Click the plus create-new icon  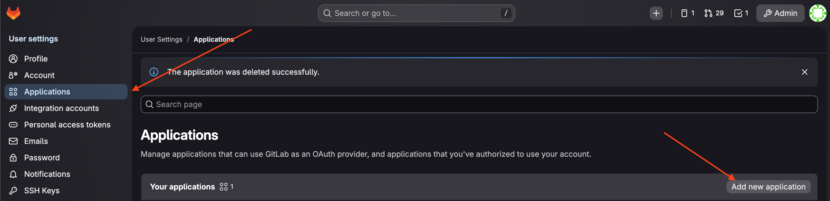[656, 13]
